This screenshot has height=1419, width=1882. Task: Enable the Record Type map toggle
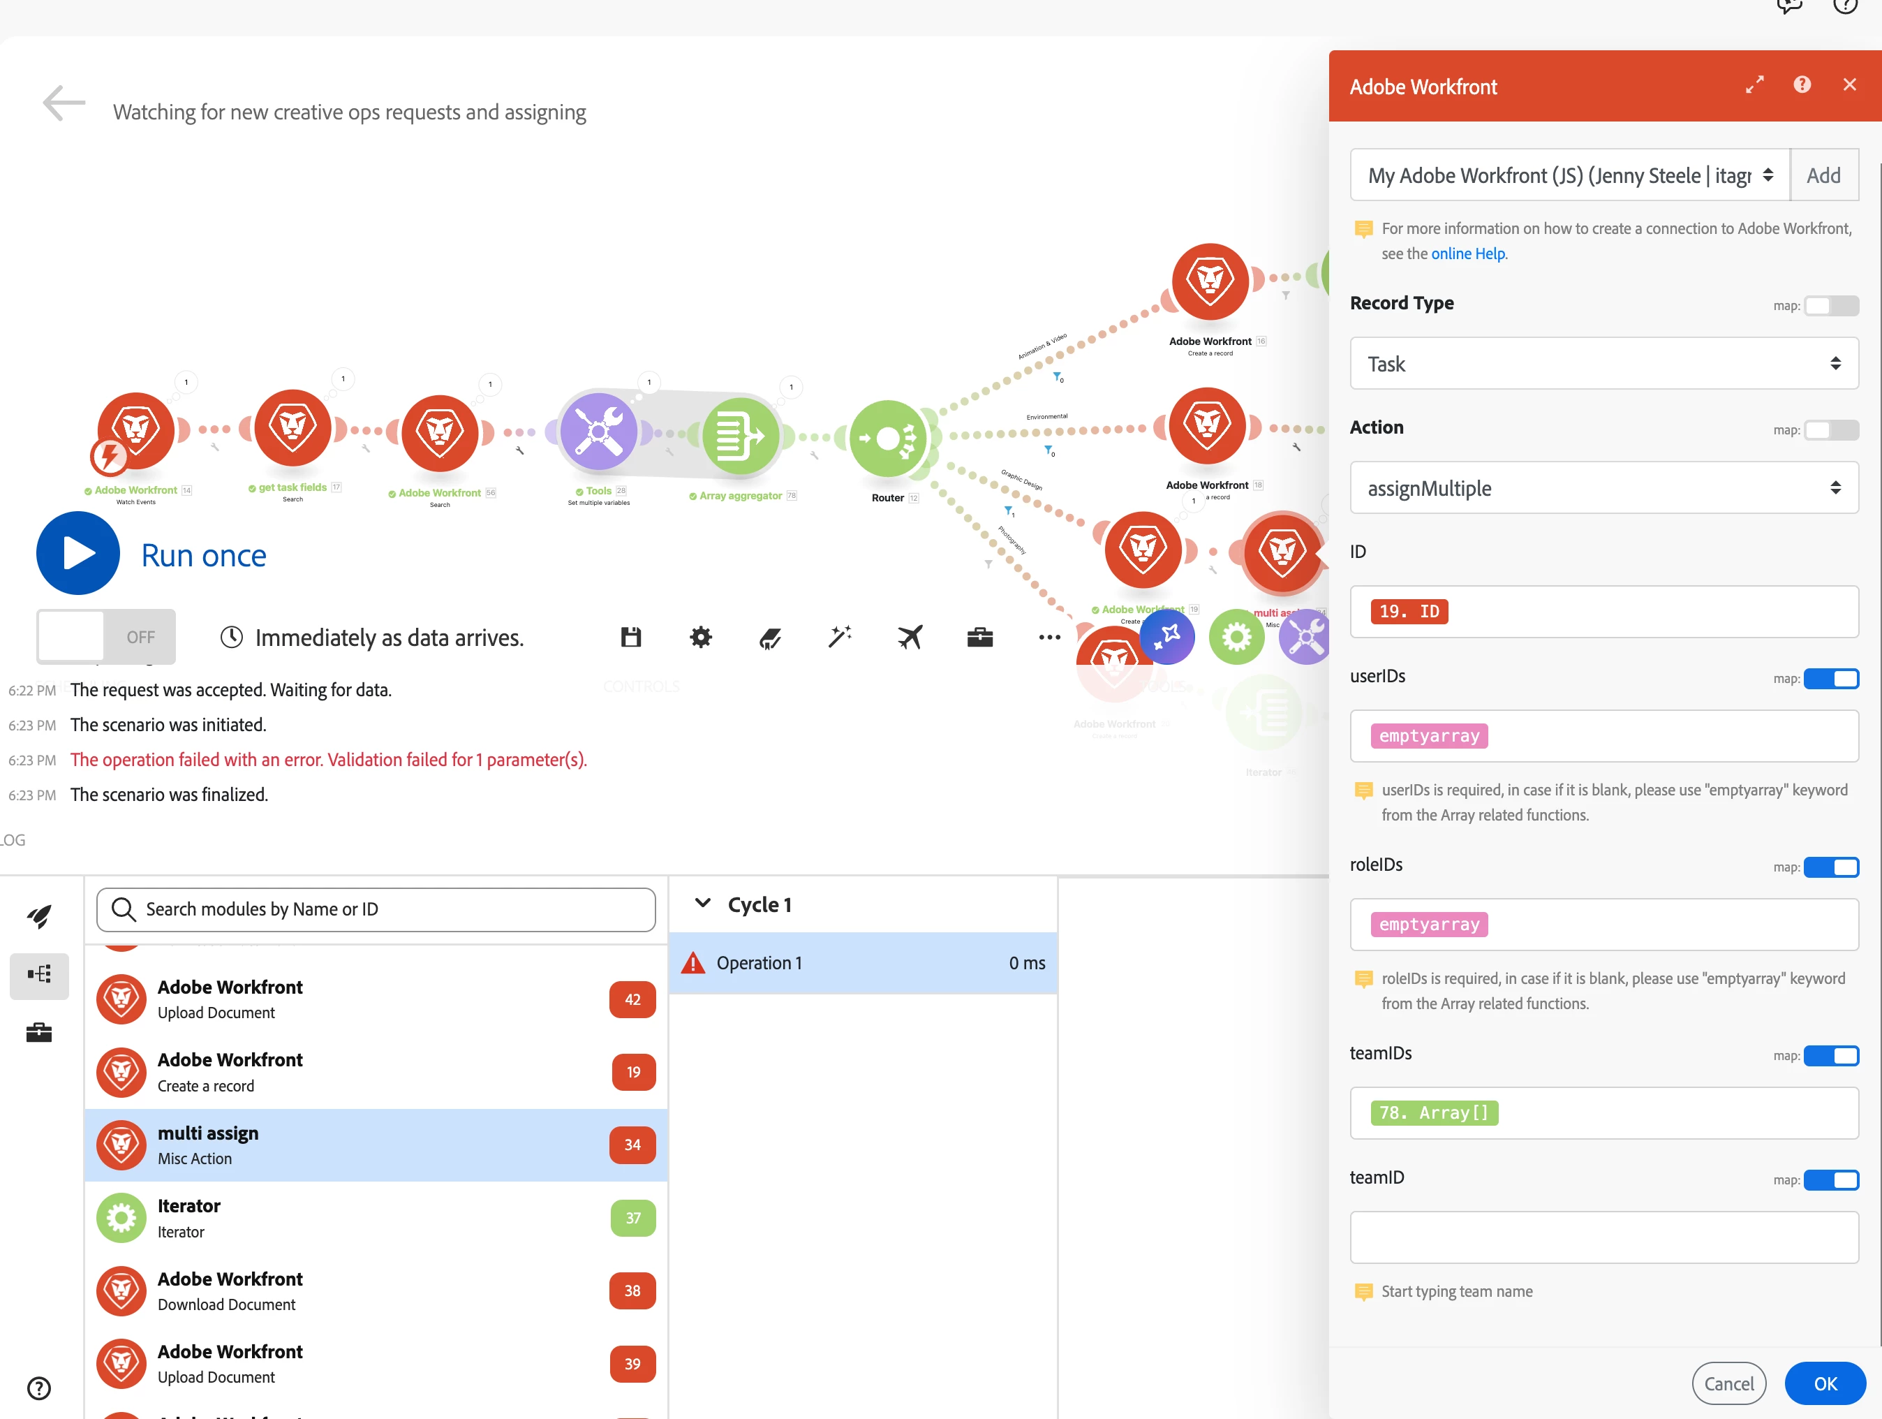1830,306
